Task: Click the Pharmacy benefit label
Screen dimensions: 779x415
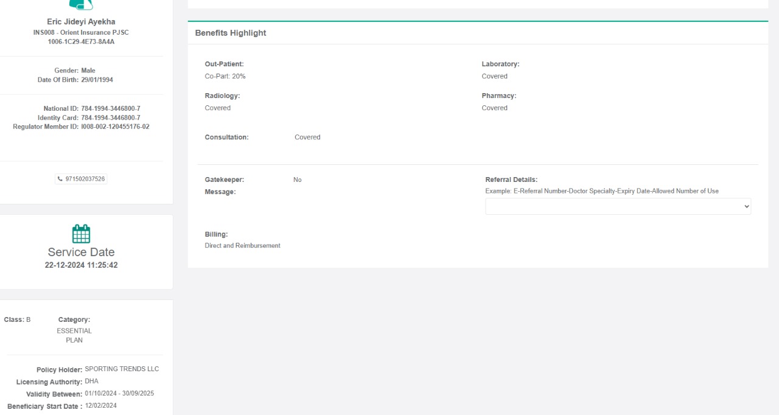Action: click(498, 96)
